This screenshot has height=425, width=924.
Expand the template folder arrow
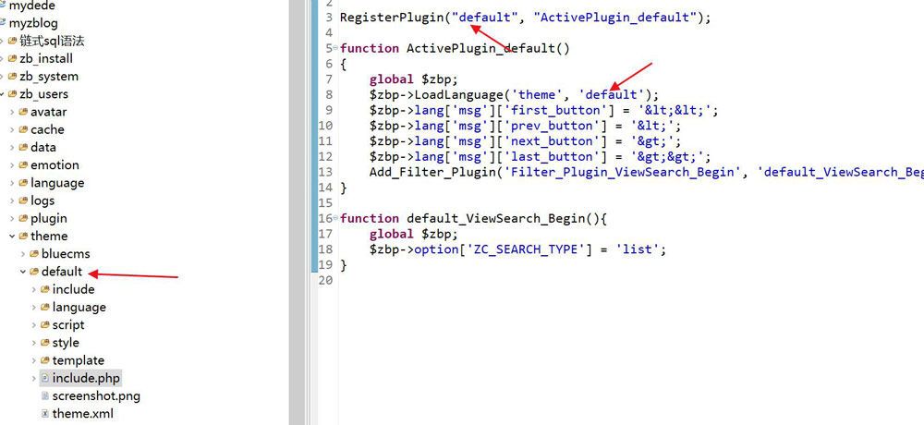(33, 360)
